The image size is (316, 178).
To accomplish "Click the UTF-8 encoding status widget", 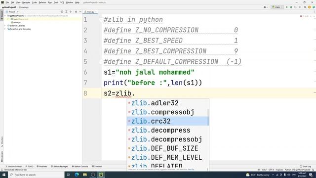I will (271, 170).
